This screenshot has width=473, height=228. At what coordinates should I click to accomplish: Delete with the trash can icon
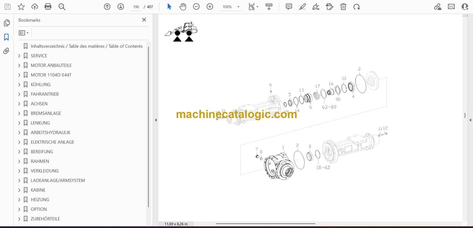pyautogui.click(x=343, y=7)
